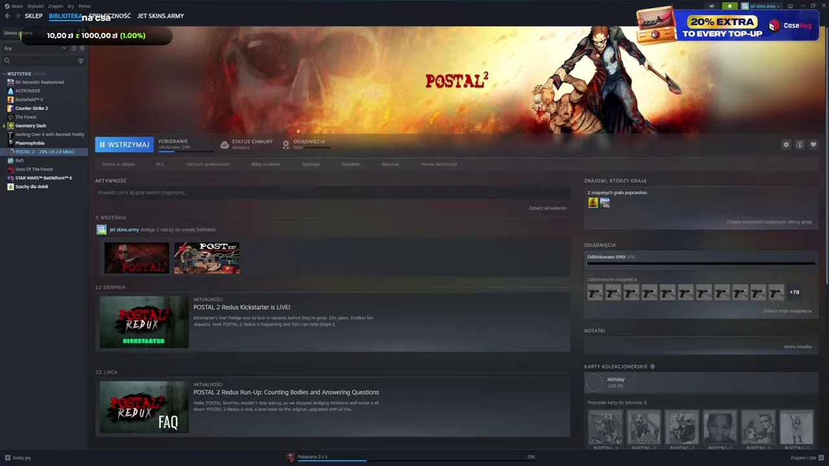
Task: Click the POBIERANIE download progress indicator
Action: 185,144
